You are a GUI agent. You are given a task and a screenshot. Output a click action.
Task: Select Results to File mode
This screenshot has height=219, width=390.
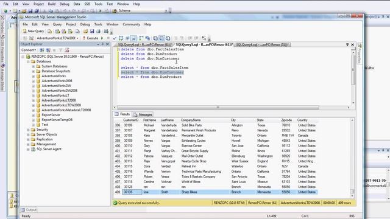pyautogui.click(x=168, y=38)
